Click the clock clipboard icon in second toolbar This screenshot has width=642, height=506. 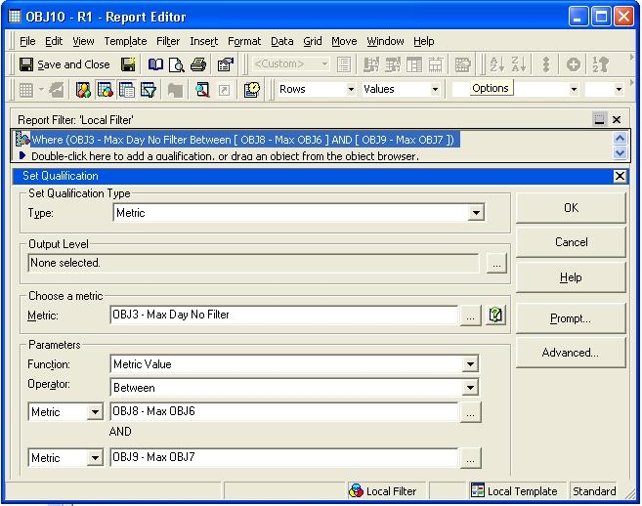tap(251, 89)
